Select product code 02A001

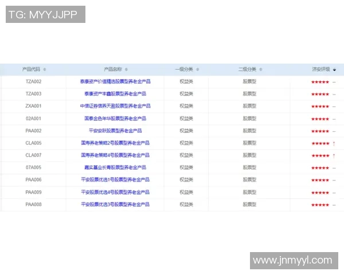click(x=33, y=119)
